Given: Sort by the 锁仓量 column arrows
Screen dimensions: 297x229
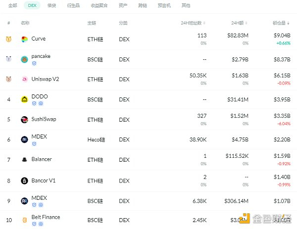Looking at the screenshot, I should pos(289,23).
